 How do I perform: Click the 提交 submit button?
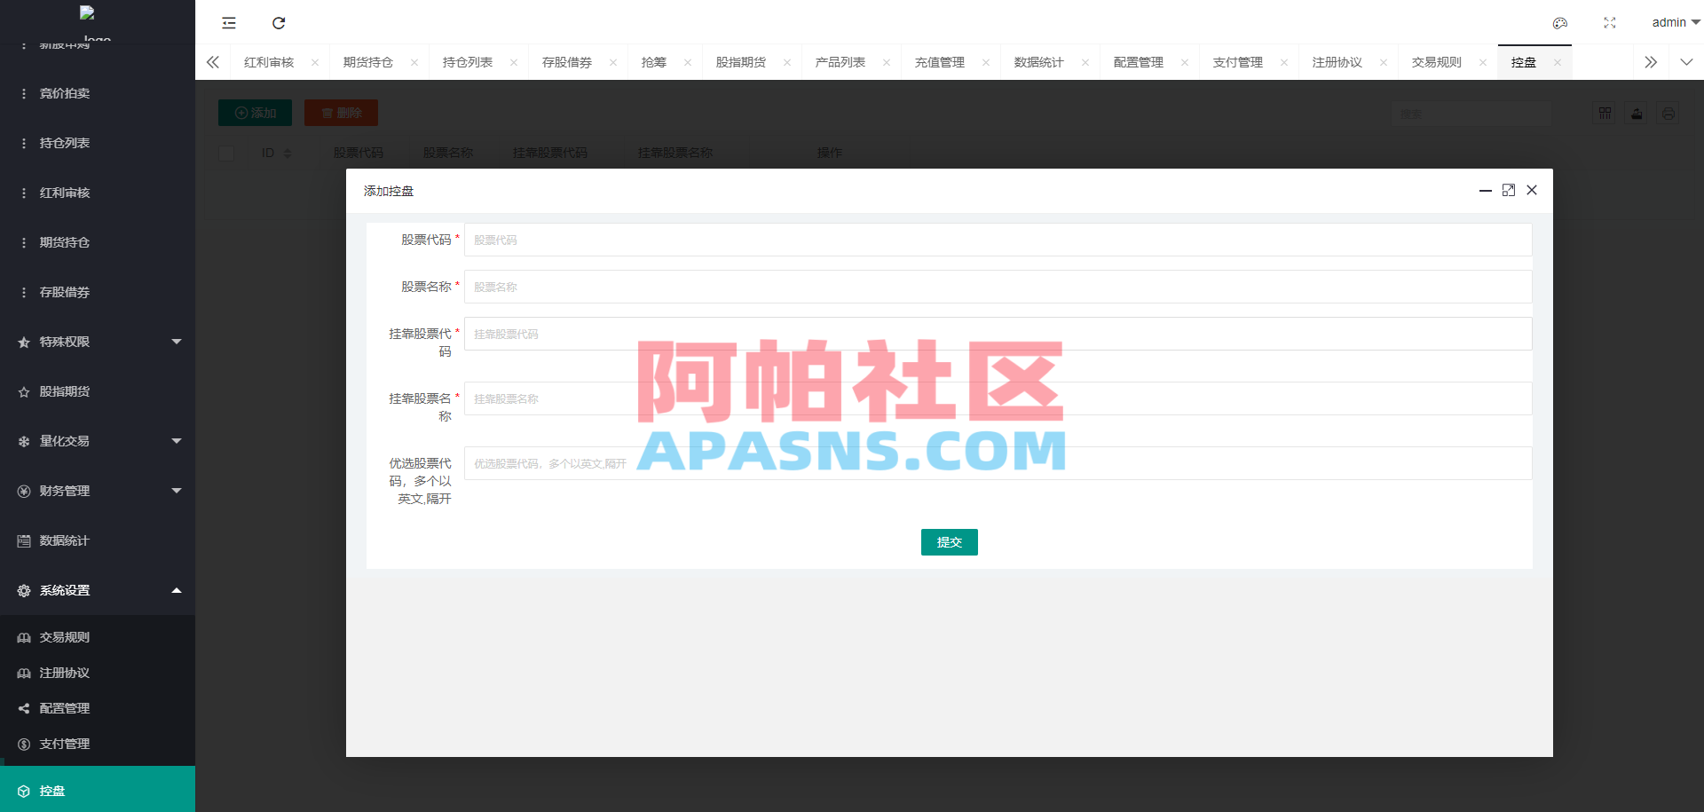coord(949,541)
